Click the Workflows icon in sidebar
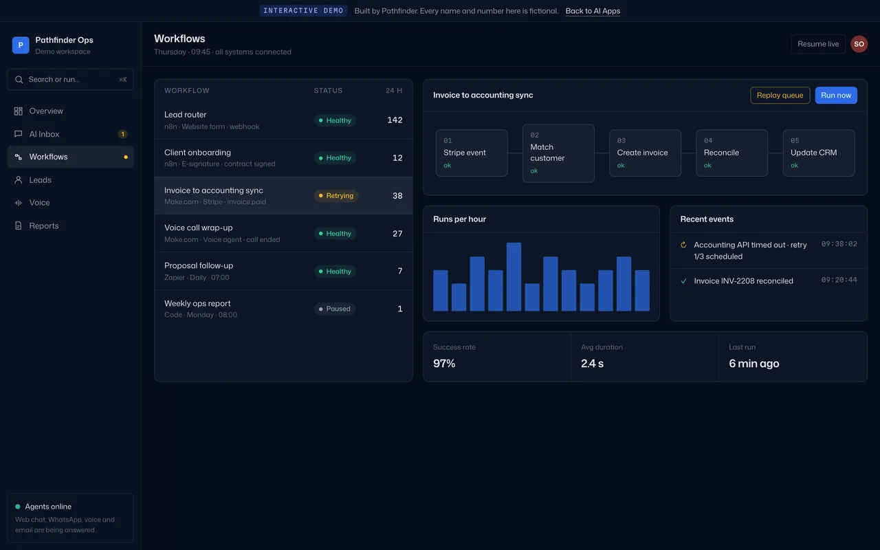The width and height of the screenshot is (880, 550). pos(19,157)
